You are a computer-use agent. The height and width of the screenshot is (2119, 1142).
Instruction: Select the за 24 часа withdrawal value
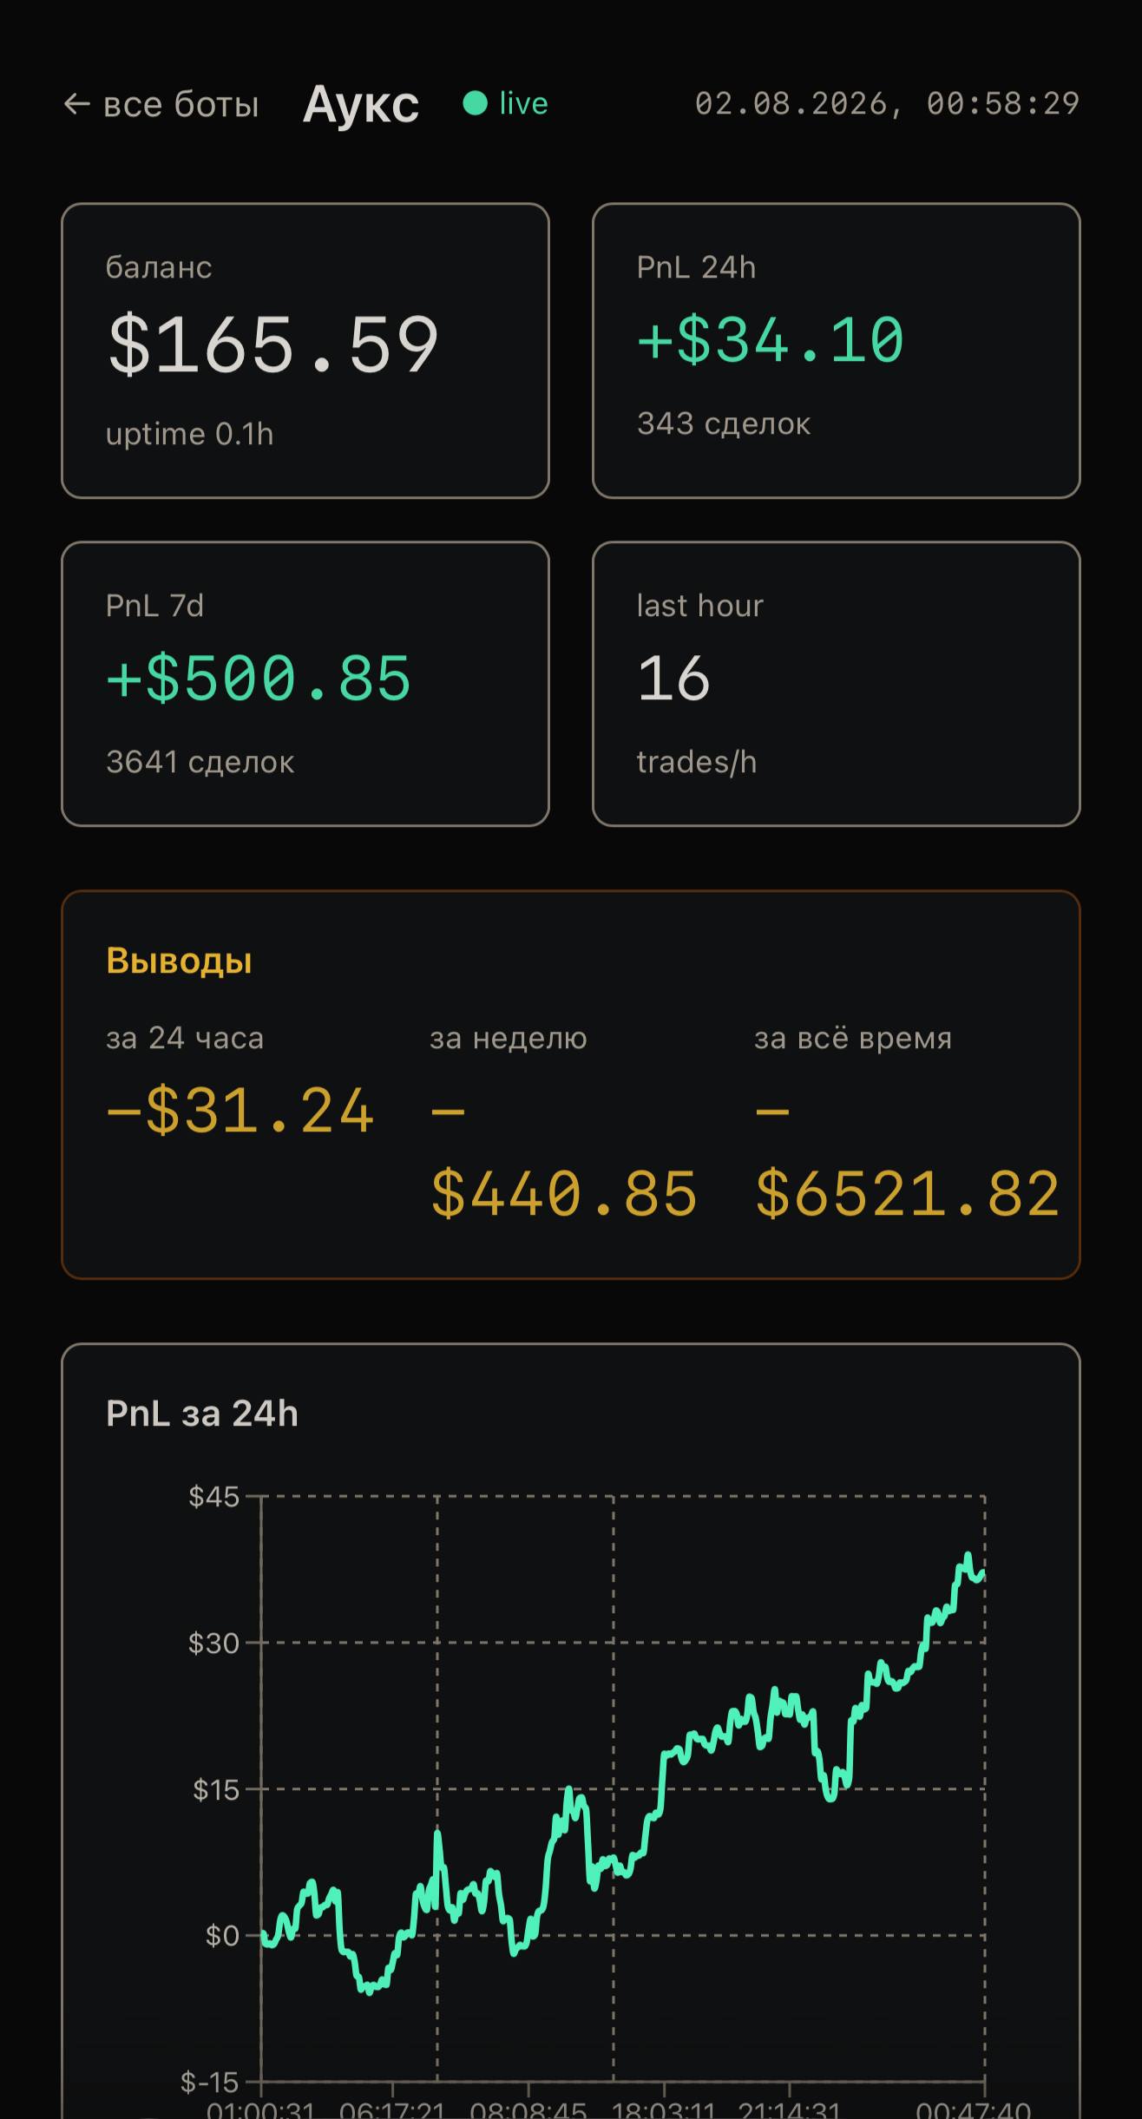240,1112
